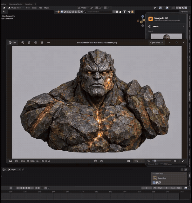Click the fit-to-window icon in footer
192x203 pixels.
[x=128, y=161]
